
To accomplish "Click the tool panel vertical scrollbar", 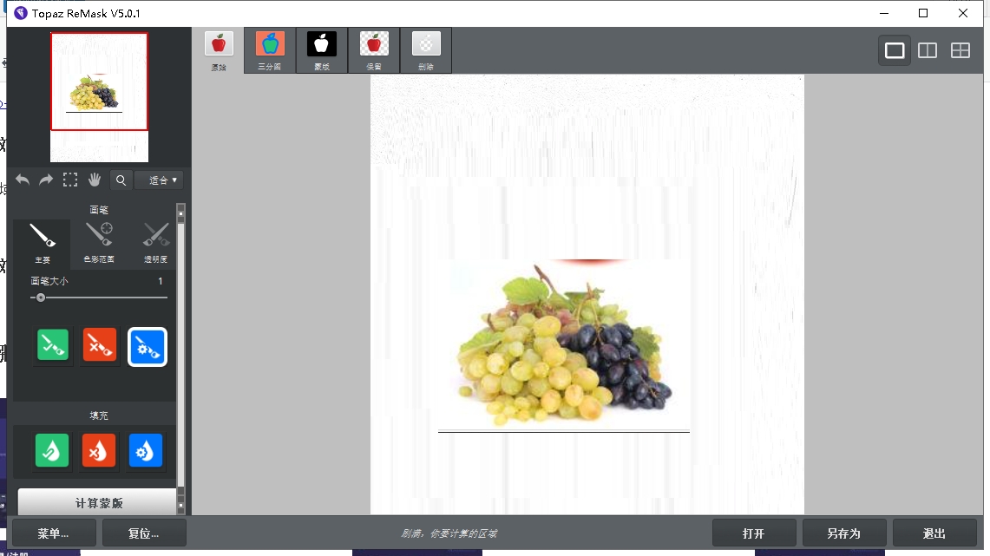I will 181,357.
